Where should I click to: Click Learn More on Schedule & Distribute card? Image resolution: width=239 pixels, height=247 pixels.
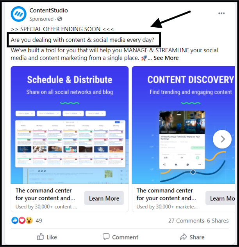104,198
